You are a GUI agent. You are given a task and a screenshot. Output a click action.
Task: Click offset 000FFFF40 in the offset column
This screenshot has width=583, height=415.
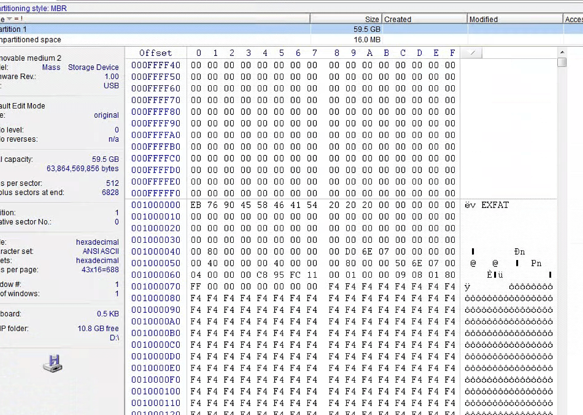[156, 65]
